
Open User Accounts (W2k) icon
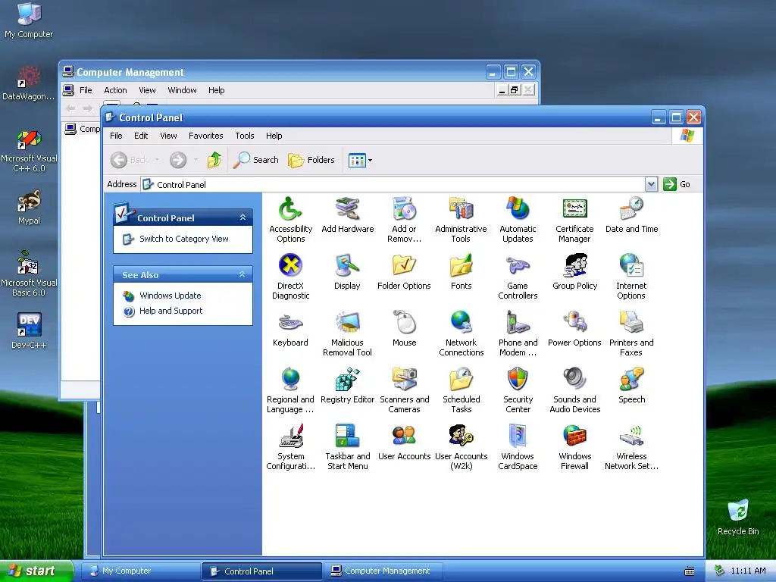point(461,447)
